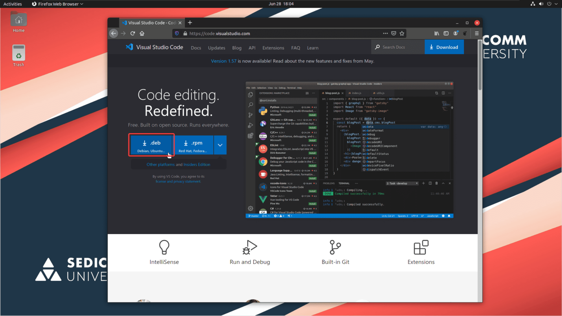562x316 pixels.
Task: Show sidebars icon in Firefox toolbar
Action: tap(446, 33)
